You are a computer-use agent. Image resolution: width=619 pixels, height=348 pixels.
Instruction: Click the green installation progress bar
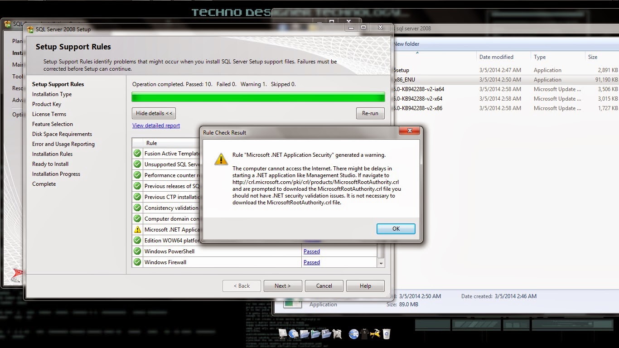click(258, 97)
